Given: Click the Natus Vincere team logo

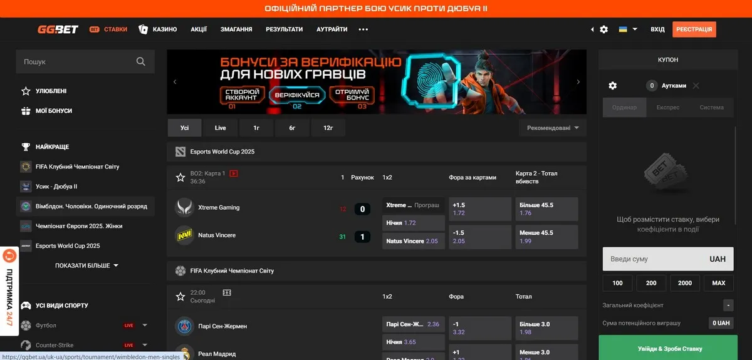Looking at the screenshot, I should coord(184,235).
